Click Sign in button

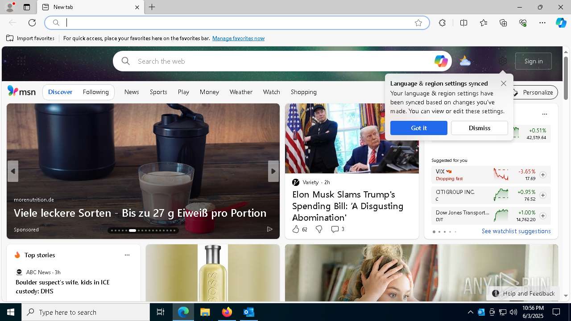coord(534,61)
